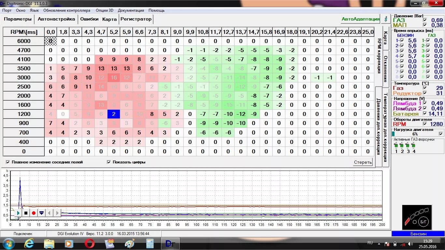Open Paint from the taskbar
Image resolution: width=445 pixels, height=250 pixels.
pos(130,243)
